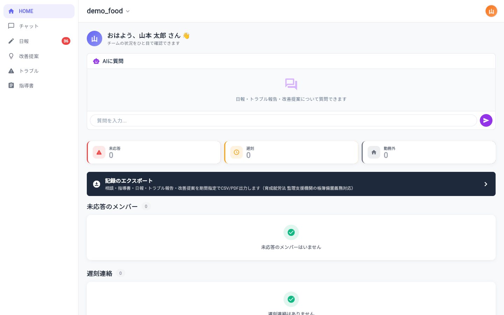The height and width of the screenshot is (315, 504).
Task: Click the count badge beside 遅刻連絡
Action: coord(120,273)
